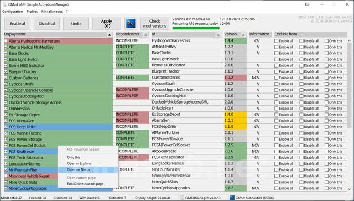This screenshot has width=354, height=201.
Task: Sort by the Version column arrow
Action: (243, 34)
